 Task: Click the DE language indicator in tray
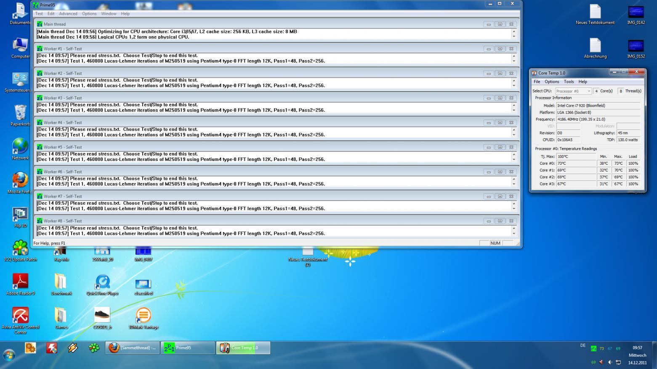tap(583, 345)
